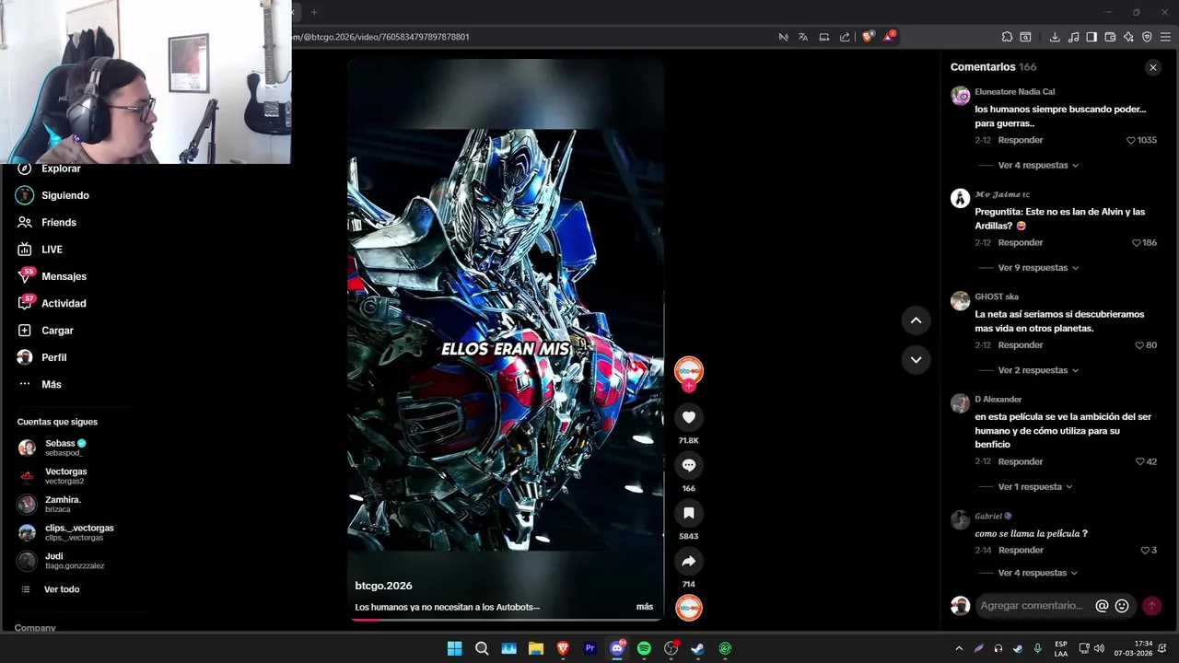
Task: Expand Ver 1 respuesta
Action: pyautogui.click(x=1035, y=487)
